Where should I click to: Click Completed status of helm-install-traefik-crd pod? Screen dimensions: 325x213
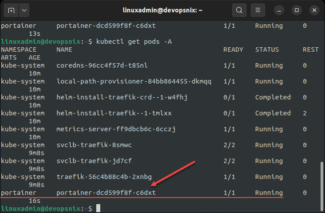(273, 97)
